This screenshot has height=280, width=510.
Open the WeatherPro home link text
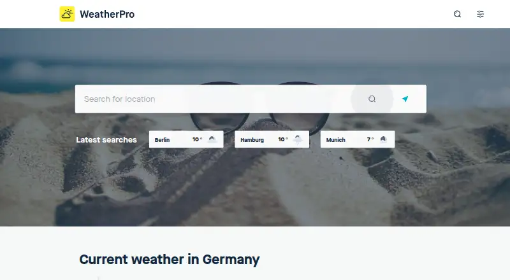(x=107, y=14)
